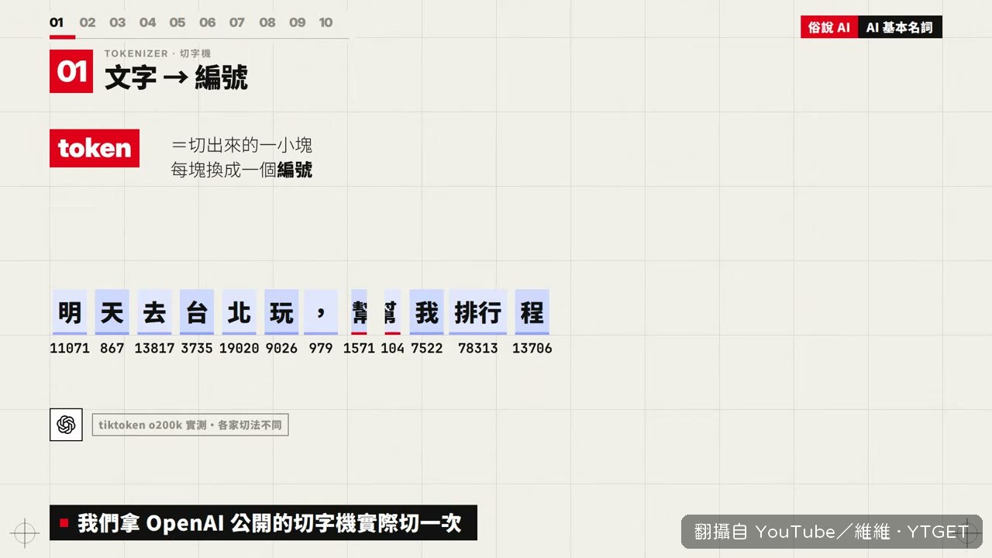Click the token tile "程"

click(x=532, y=312)
